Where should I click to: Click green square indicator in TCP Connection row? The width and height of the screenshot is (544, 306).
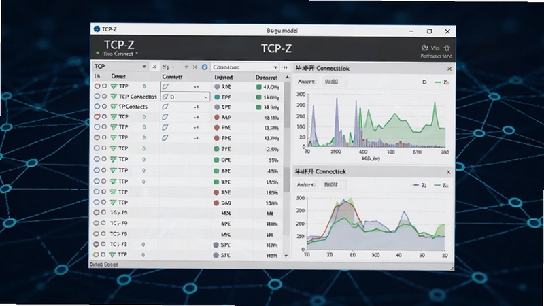pos(258,97)
